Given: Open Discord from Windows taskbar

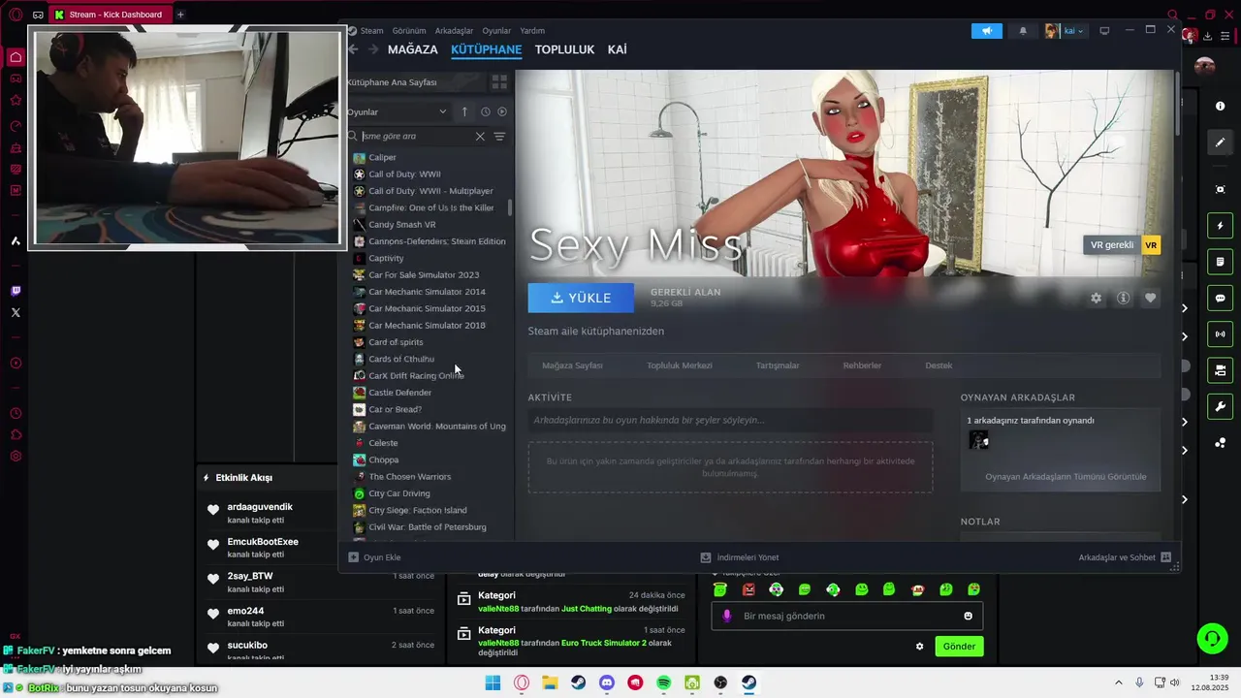Looking at the screenshot, I should pos(607,682).
